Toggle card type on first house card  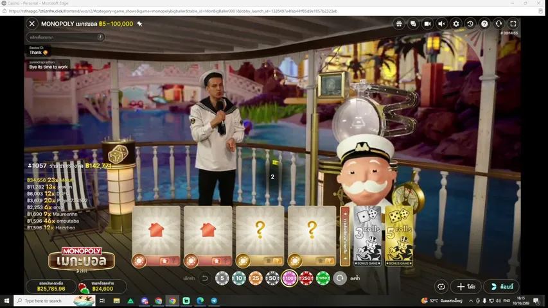coord(168,261)
